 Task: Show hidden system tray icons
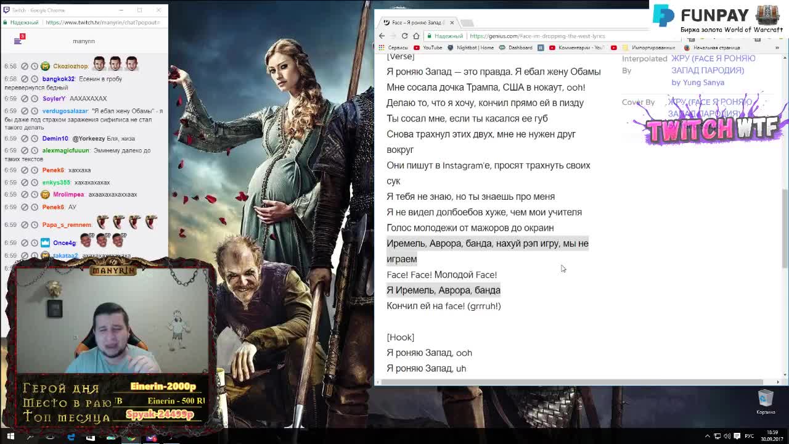tap(707, 437)
